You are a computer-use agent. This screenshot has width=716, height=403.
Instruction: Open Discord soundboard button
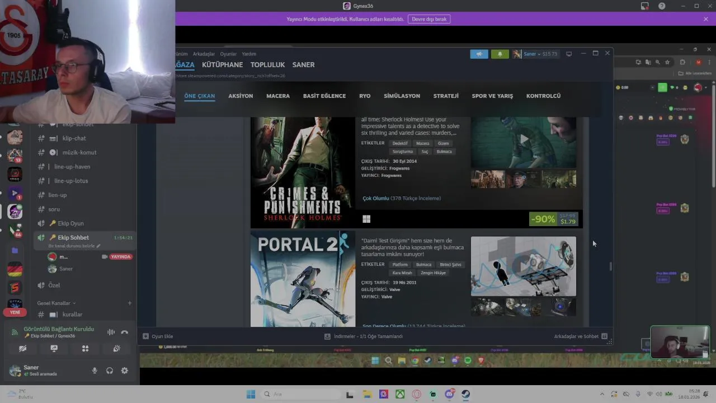click(116, 348)
